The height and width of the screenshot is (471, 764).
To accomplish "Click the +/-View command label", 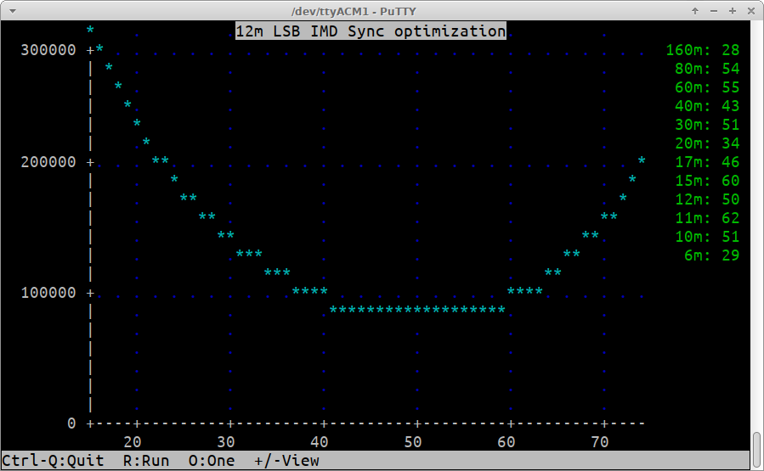I will [x=286, y=461].
